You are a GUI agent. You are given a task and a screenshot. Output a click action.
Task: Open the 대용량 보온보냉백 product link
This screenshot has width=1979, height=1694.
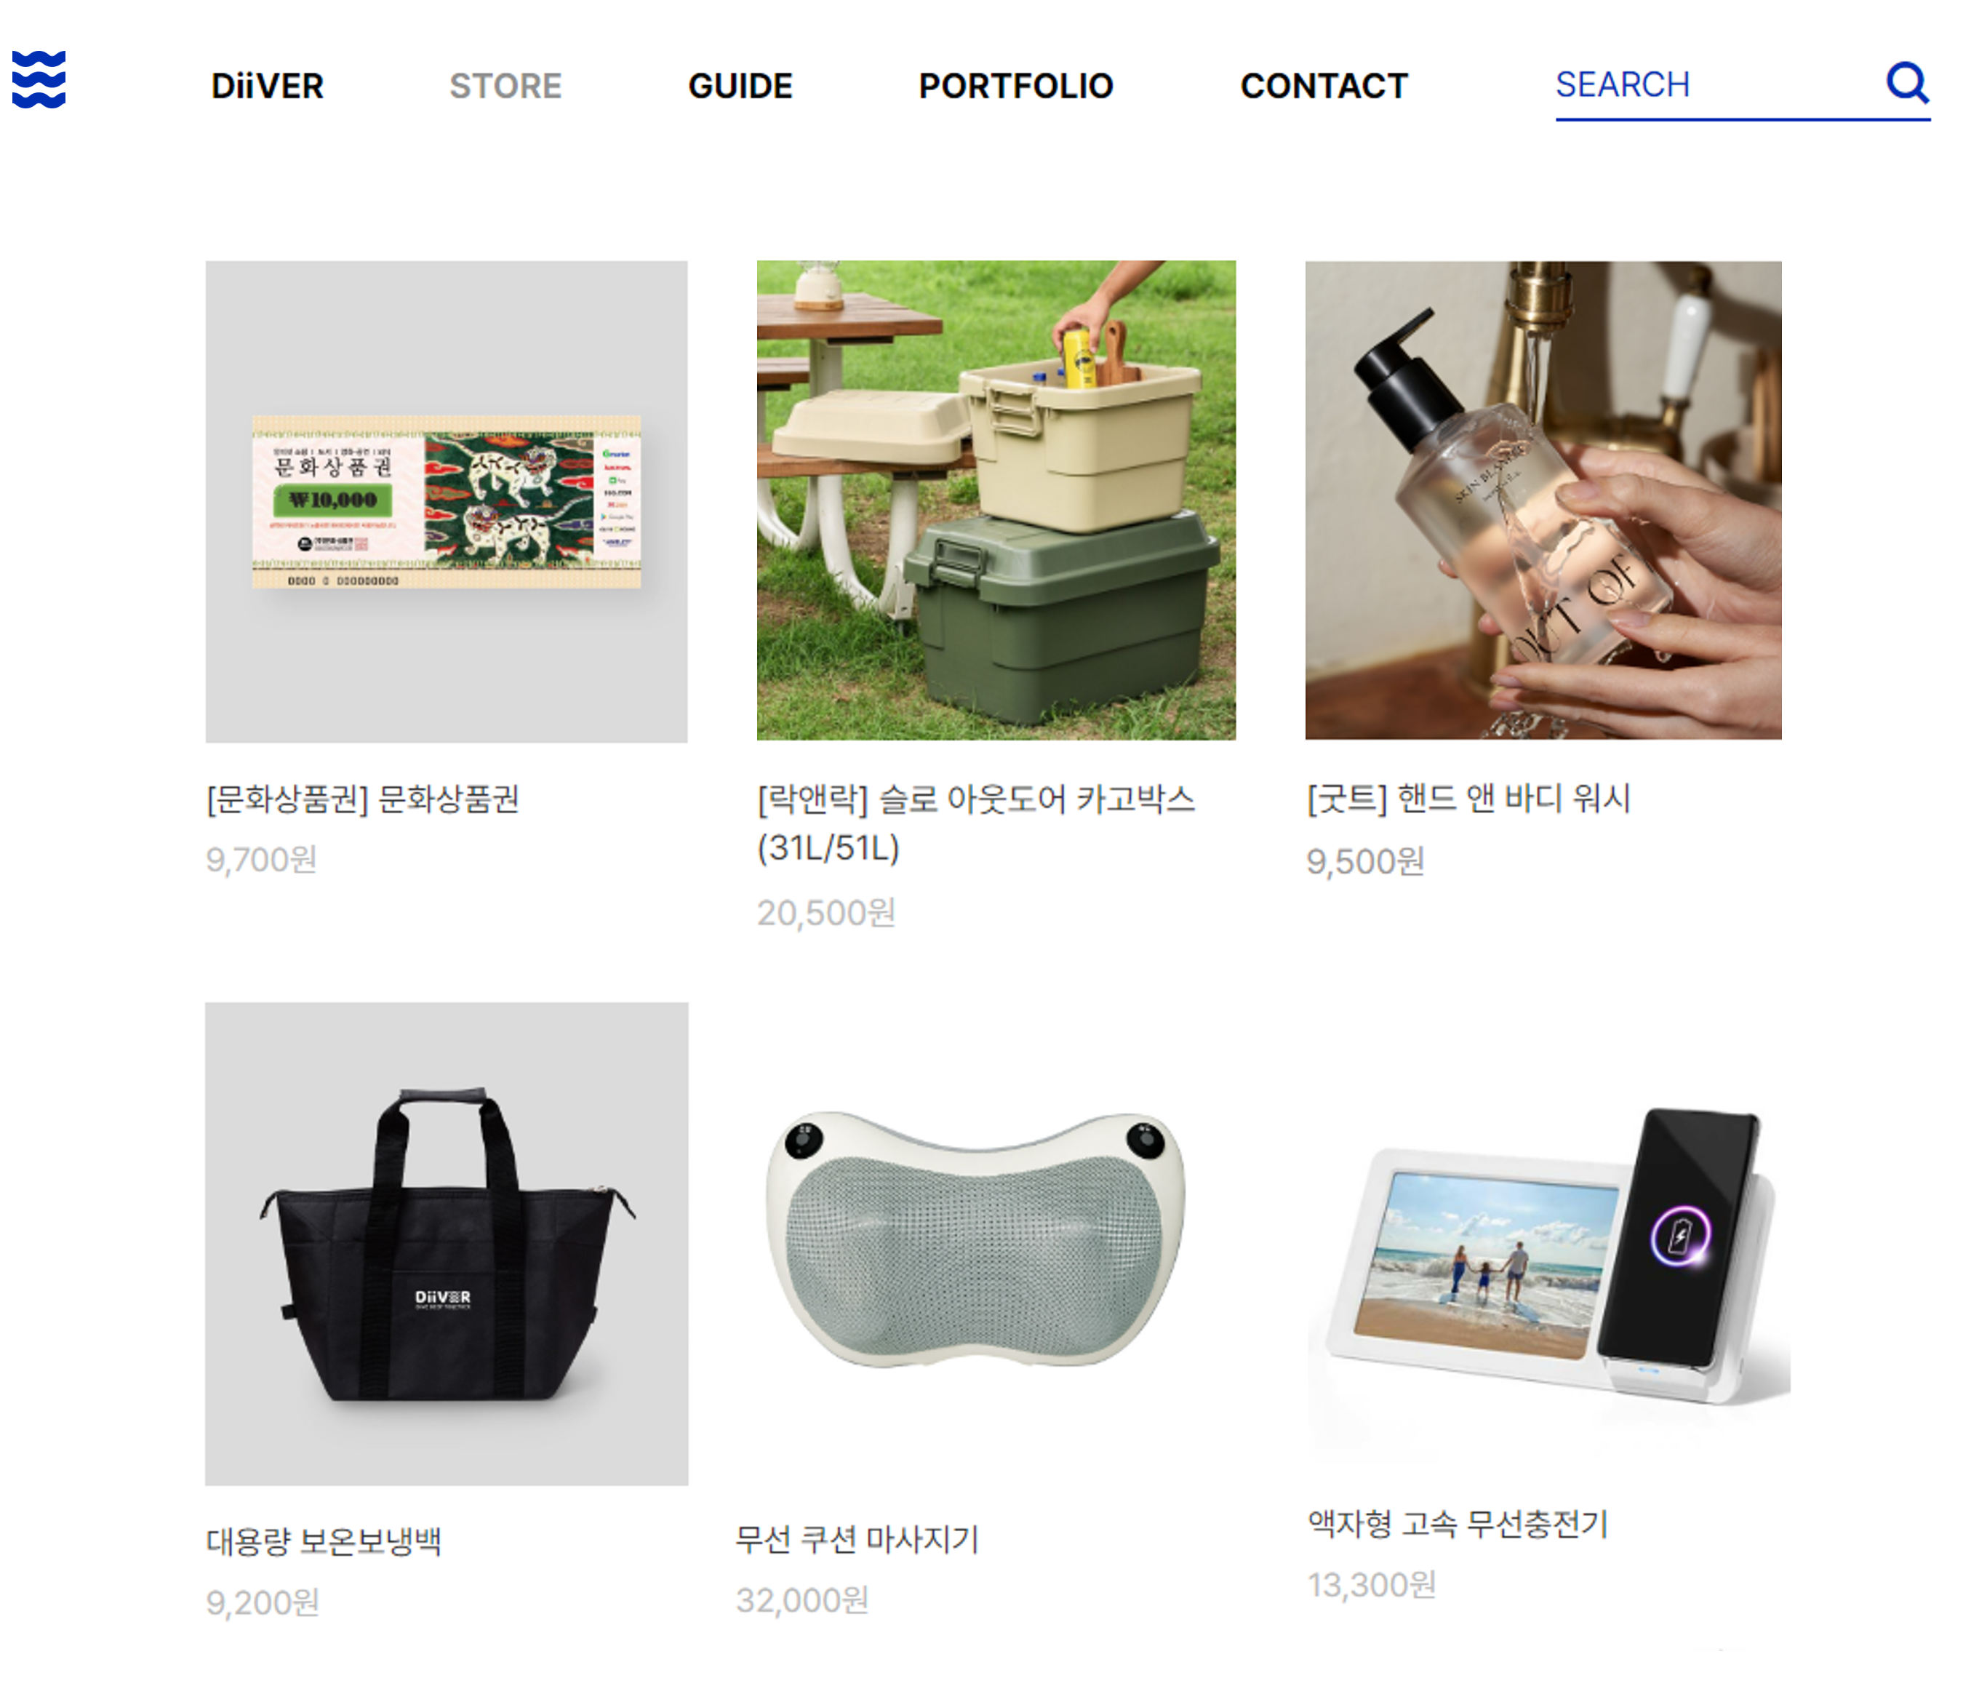tap(324, 1541)
